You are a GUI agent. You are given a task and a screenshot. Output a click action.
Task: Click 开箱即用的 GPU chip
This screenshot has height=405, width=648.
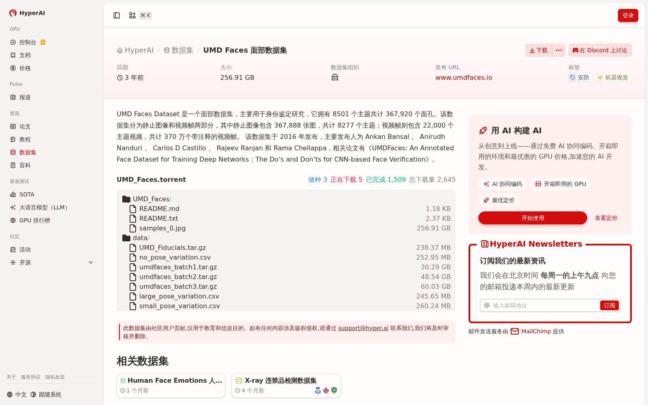tap(561, 184)
